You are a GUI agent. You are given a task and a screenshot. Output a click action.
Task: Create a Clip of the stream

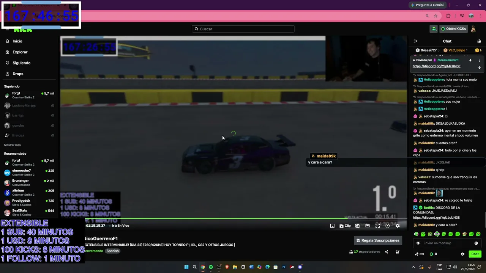coord(345,226)
